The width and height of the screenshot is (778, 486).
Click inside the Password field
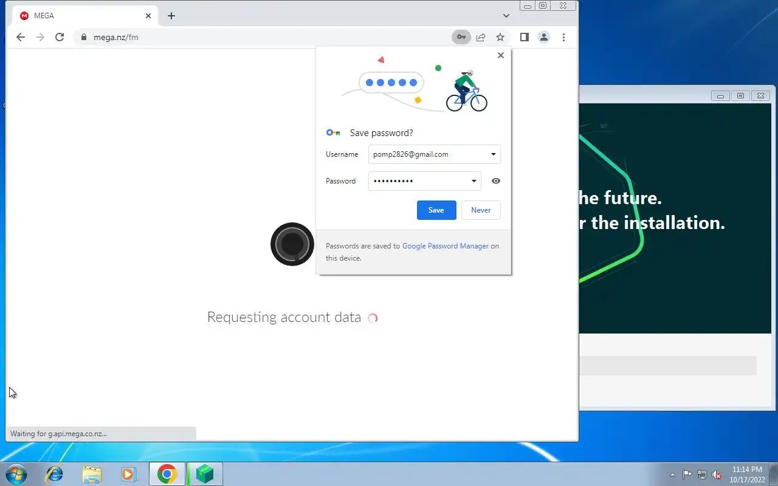click(425, 181)
